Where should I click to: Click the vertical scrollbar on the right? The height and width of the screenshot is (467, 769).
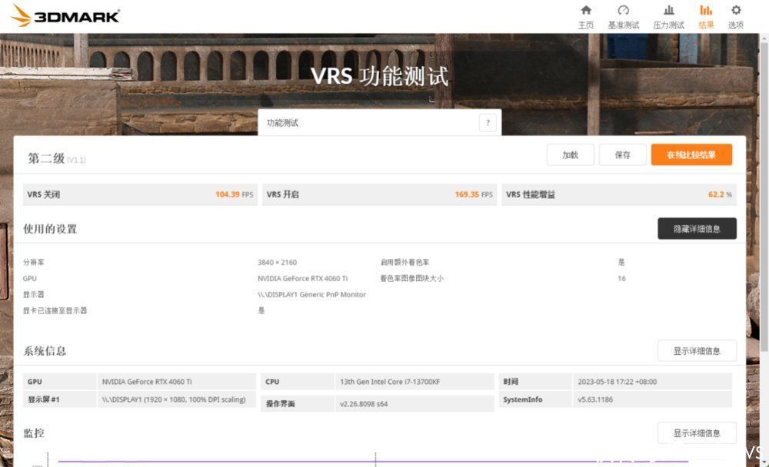pos(764,196)
